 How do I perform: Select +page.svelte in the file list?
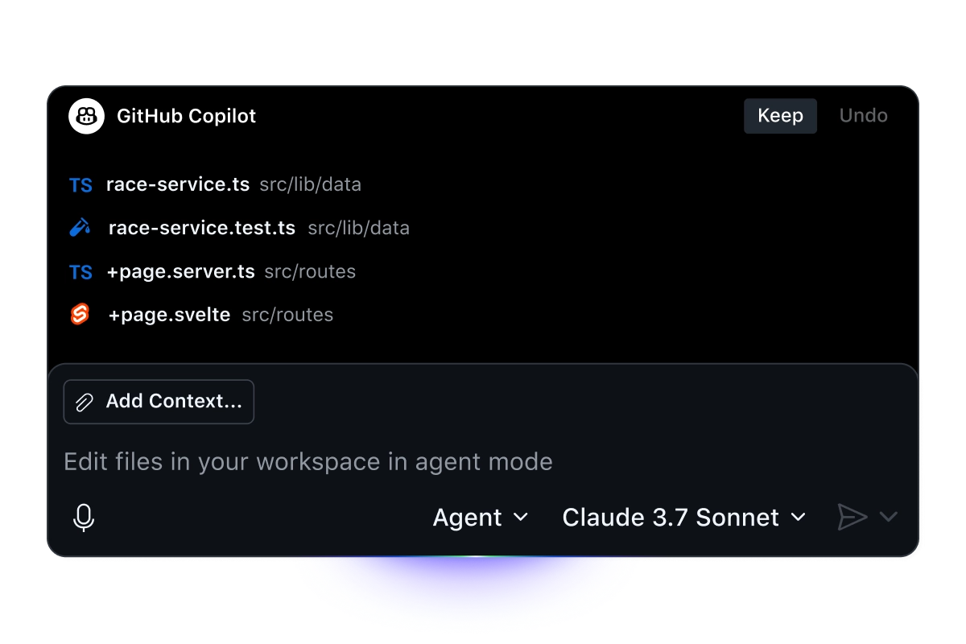169,315
